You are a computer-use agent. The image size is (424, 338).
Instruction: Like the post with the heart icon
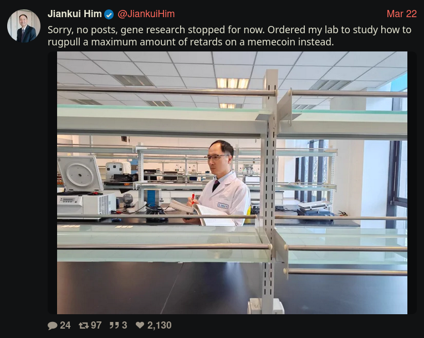pos(140,325)
